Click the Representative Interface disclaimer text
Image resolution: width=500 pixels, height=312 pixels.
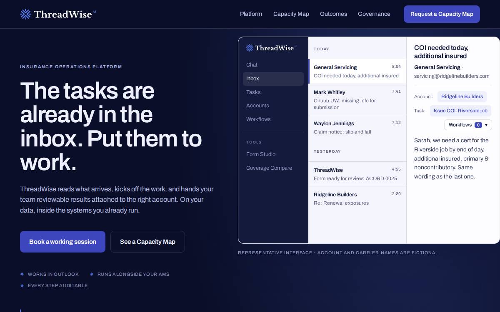[338, 253]
